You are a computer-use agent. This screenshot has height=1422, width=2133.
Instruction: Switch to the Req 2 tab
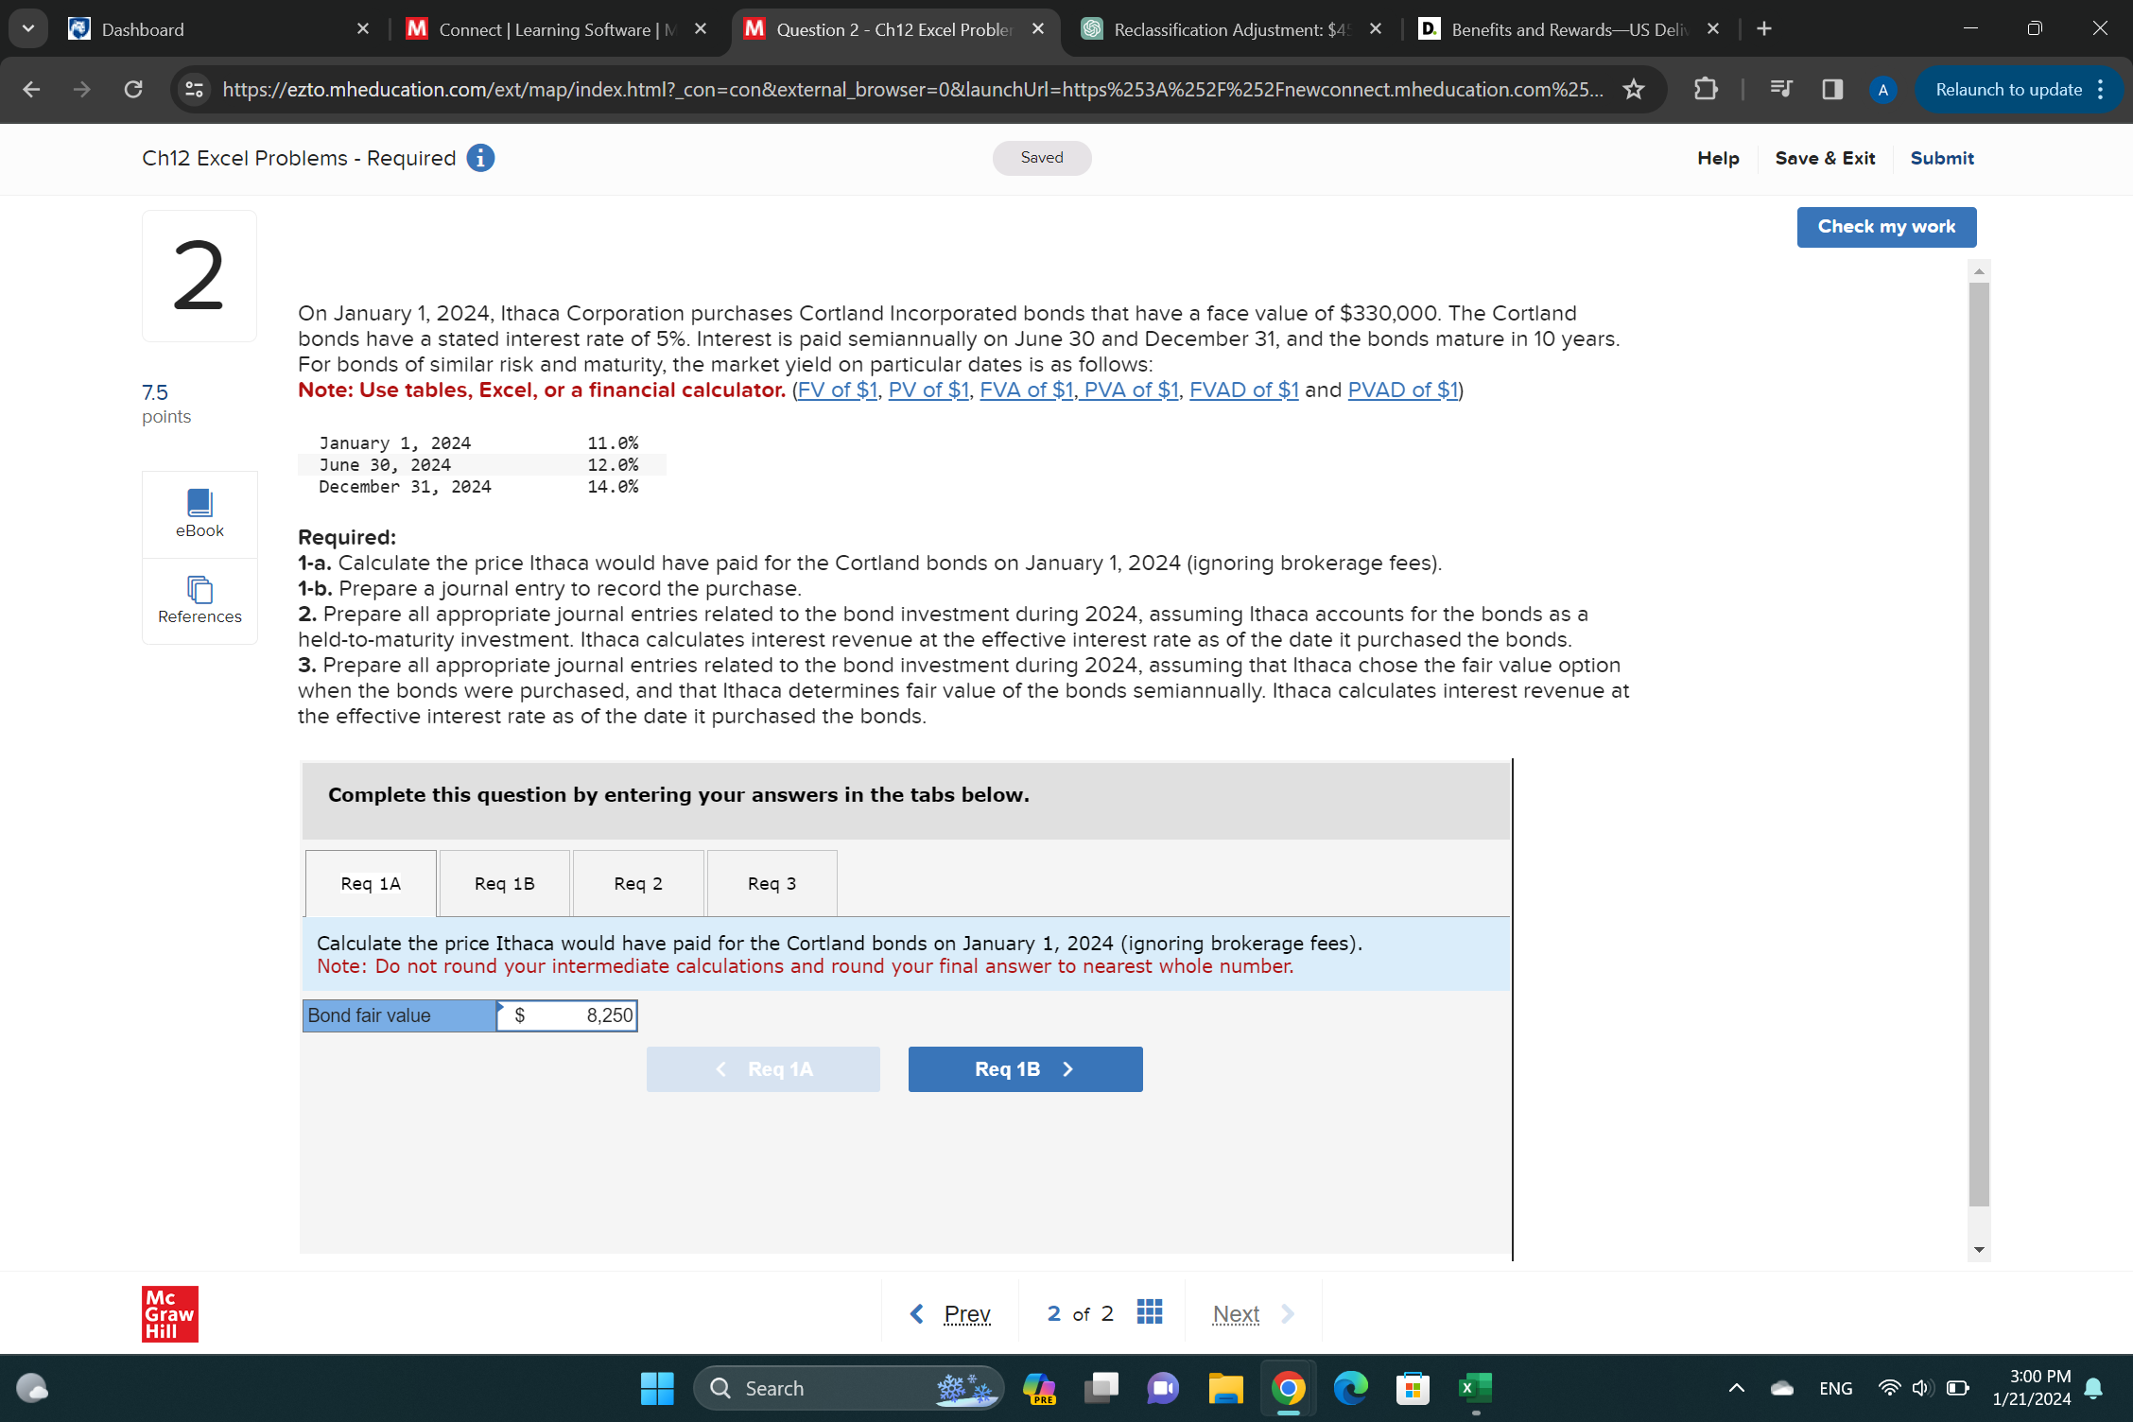point(637,882)
